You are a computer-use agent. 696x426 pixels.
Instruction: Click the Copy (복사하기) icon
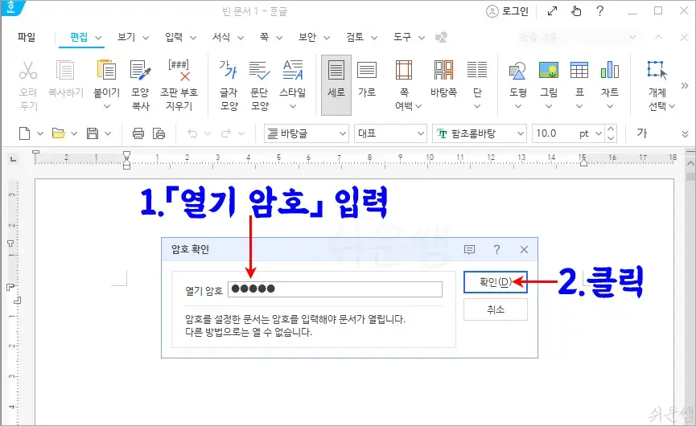pos(65,70)
